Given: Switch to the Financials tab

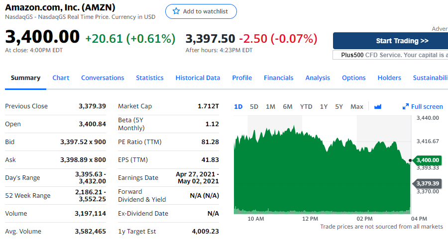Looking at the screenshot, I should 279,78.
